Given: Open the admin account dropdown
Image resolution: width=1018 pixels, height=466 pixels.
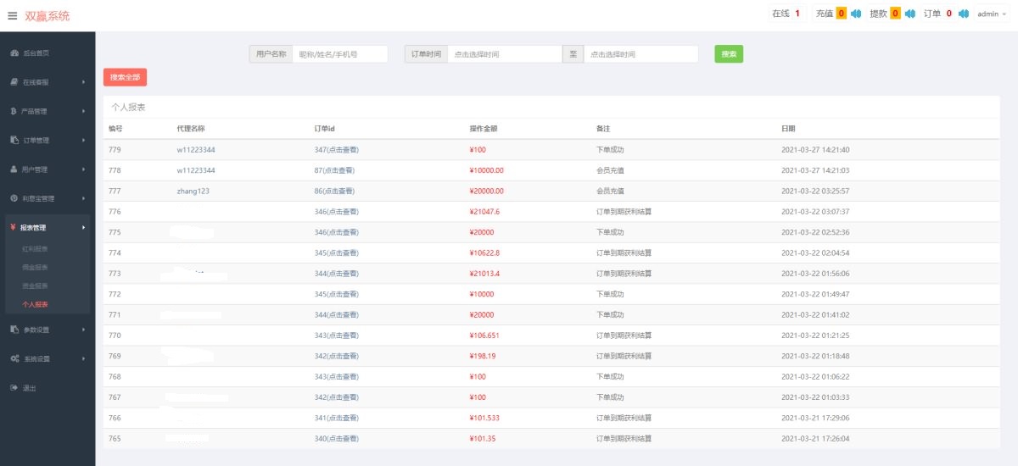Looking at the screenshot, I should click(991, 14).
